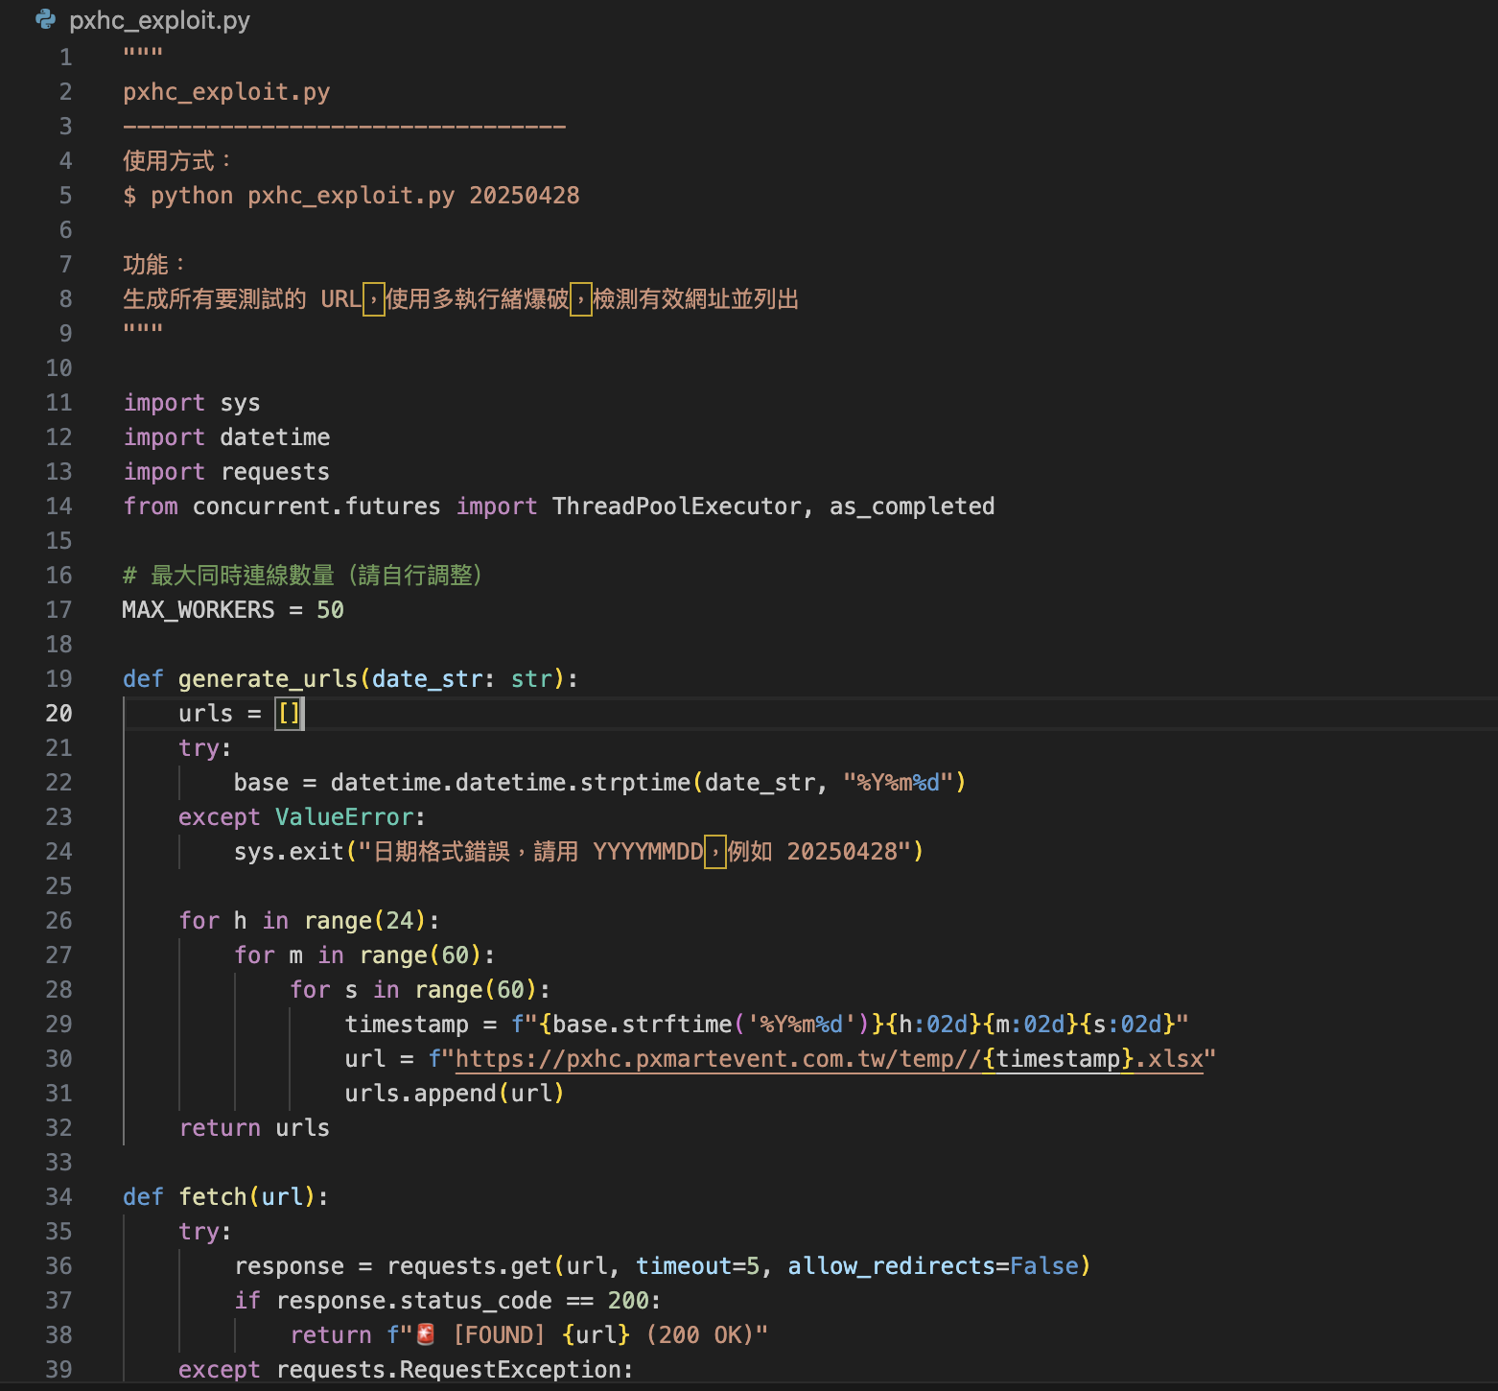Click the '功能:' docstring line
This screenshot has width=1498, height=1391.
pyautogui.click(x=153, y=265)
